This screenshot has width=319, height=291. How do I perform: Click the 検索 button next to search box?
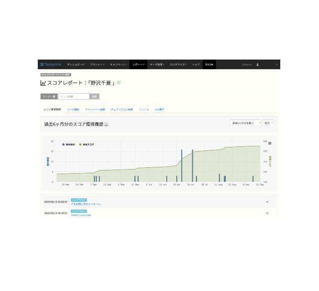[x=94, y=96]
